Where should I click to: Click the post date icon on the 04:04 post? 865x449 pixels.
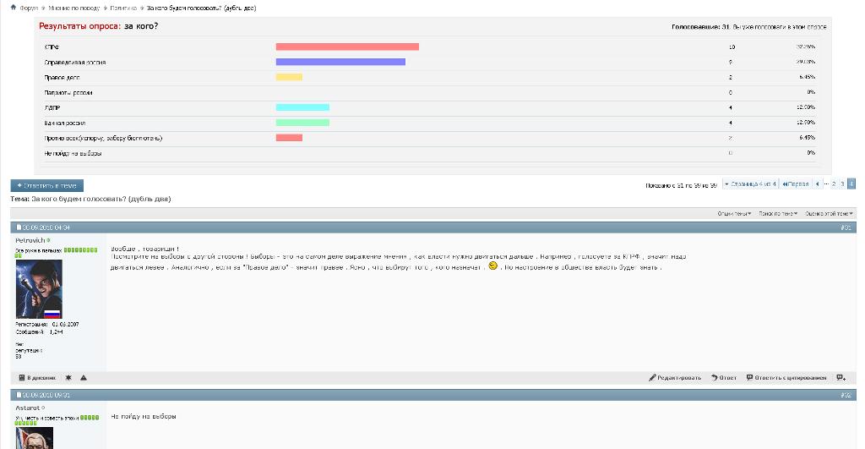click(x=19, y=227)
